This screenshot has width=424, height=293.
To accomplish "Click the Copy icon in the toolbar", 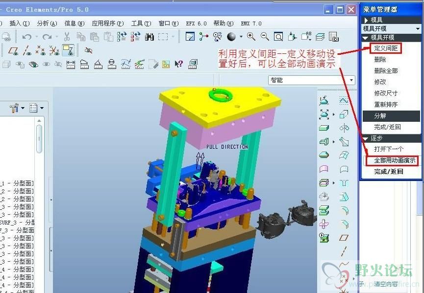I will [81, 36].
